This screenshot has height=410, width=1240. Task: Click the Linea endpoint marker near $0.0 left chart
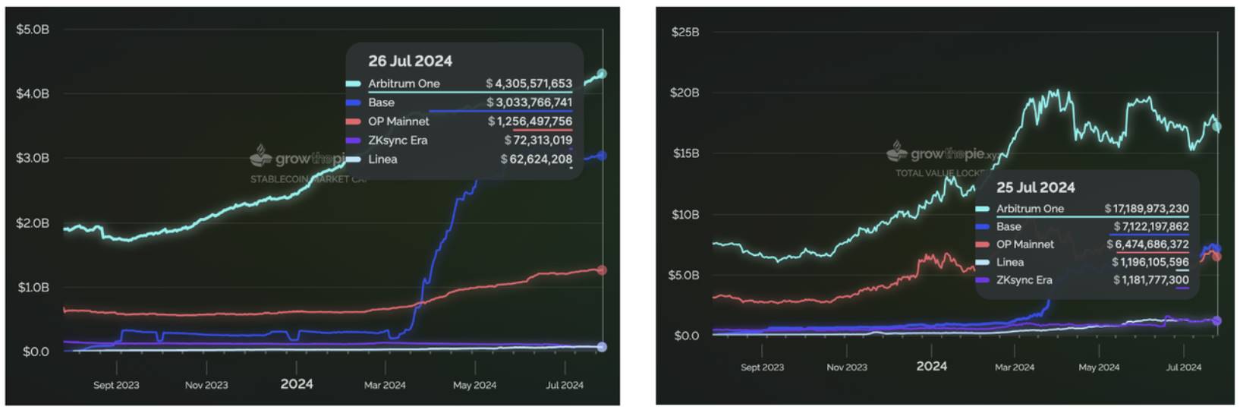coord(602,347)
